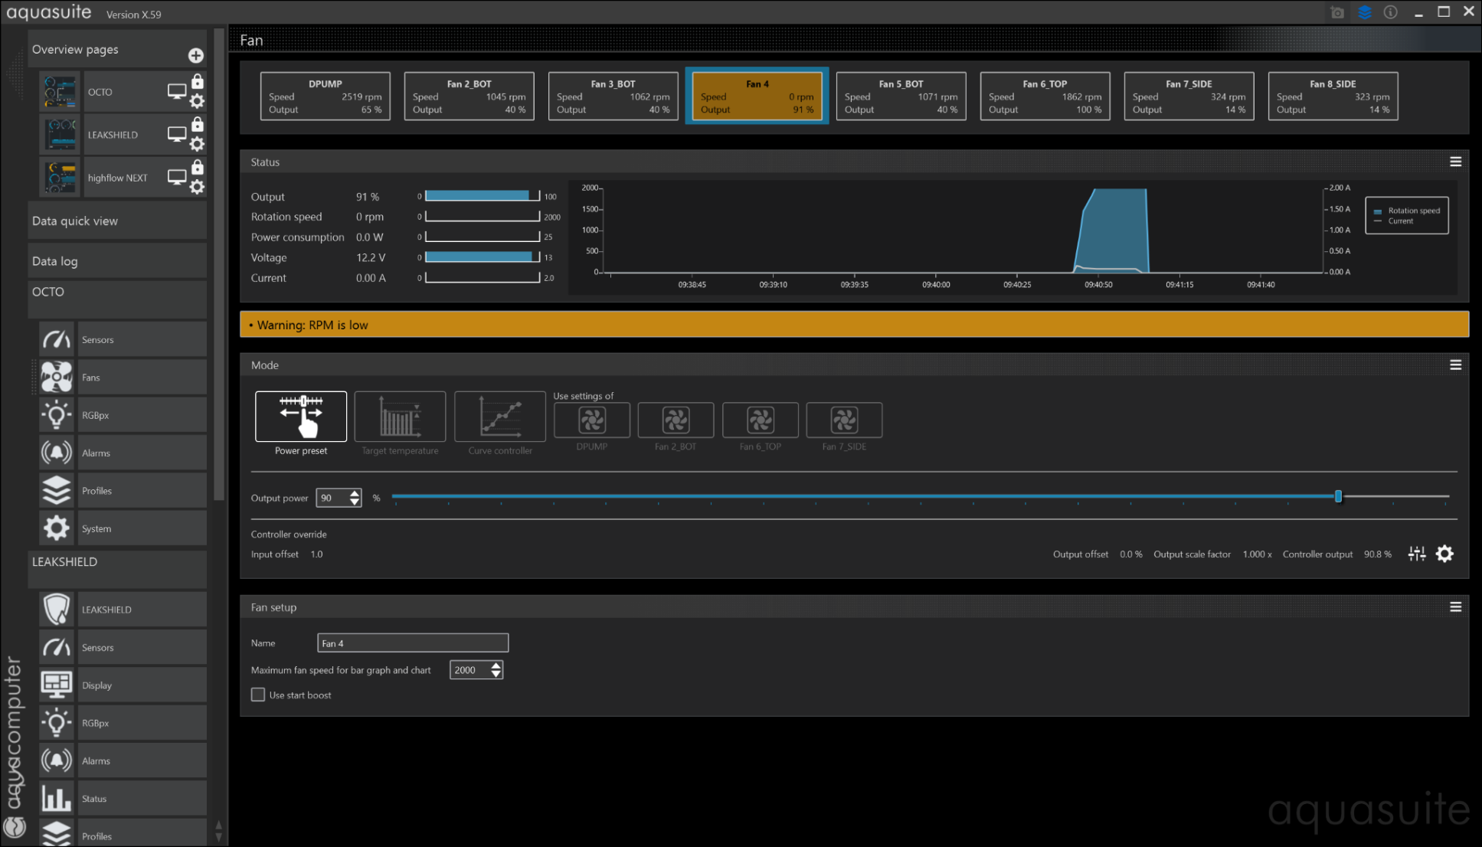
Task: Add a new overview page
Action: coord(195,55)
